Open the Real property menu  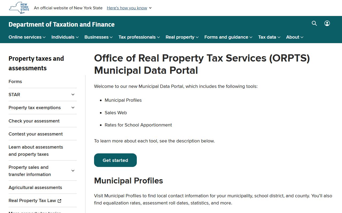182,37
